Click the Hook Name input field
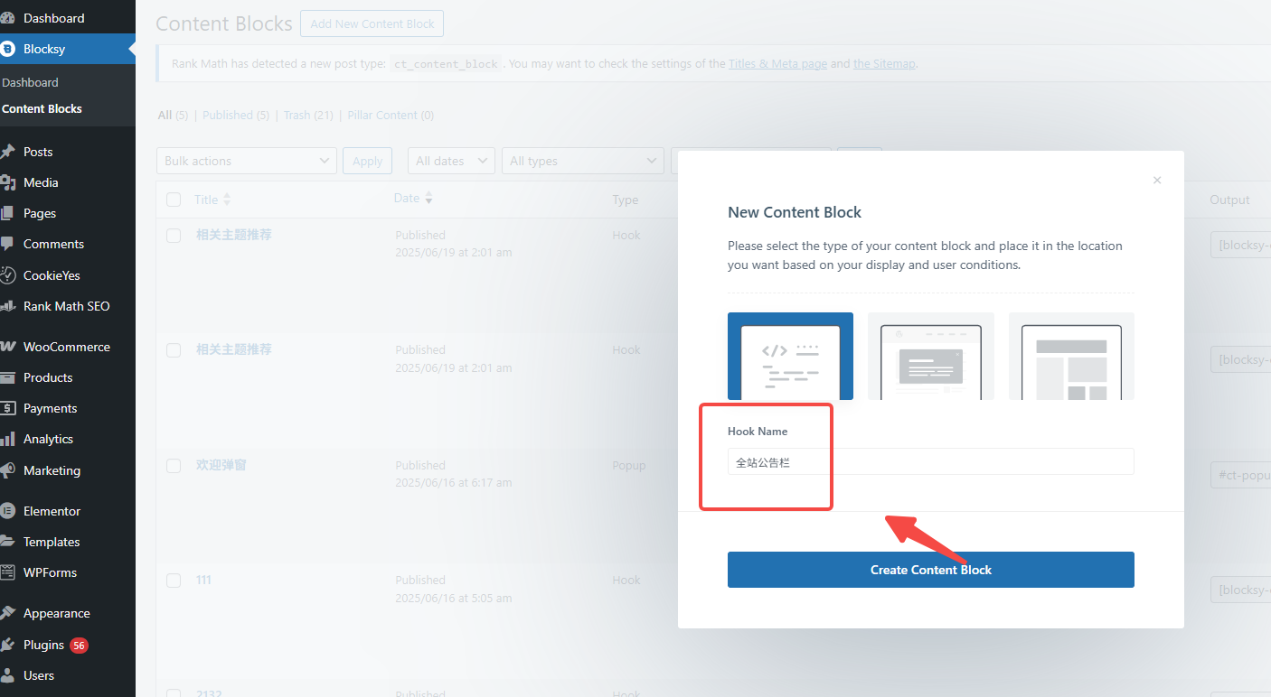Image resolution: width=1271 pixels, height=697 pixels. (x=931, y=461)
